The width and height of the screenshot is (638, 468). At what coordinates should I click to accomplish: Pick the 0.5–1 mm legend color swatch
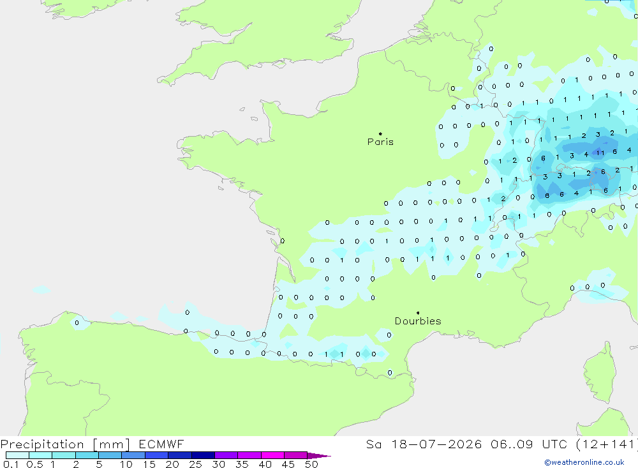click(x=41, y=455)
